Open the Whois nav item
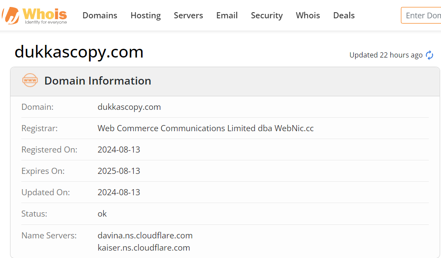The height and width of the screenshot is (258, 441). [308, 16]
